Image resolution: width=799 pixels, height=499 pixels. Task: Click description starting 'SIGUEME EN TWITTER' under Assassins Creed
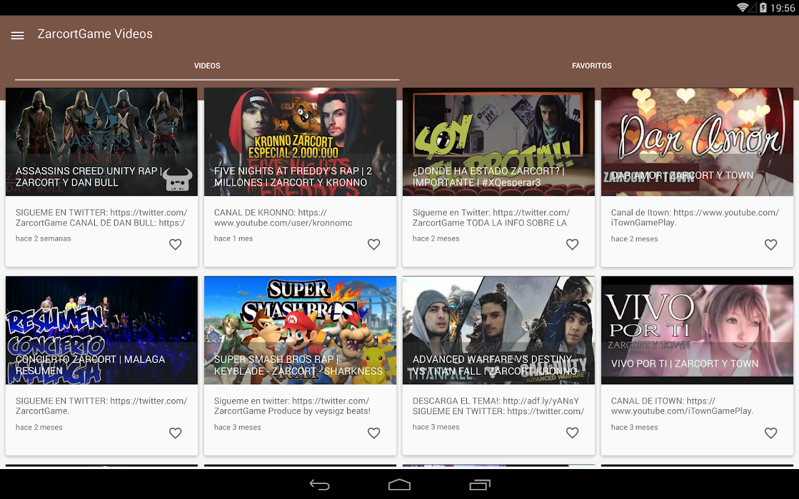[x=102, y=218]
